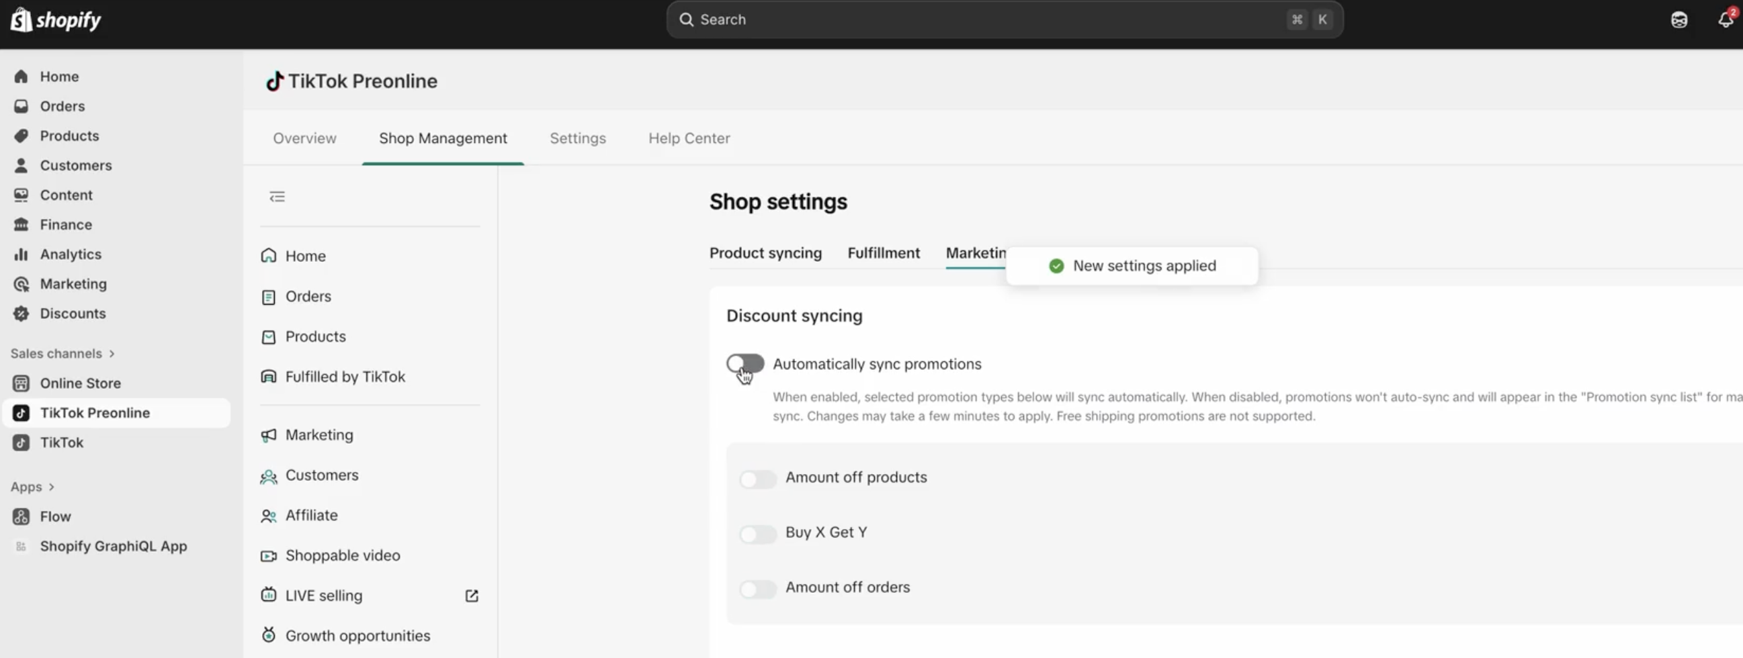Click the notifications bell icon
1743x658 pixels.
1725,19
